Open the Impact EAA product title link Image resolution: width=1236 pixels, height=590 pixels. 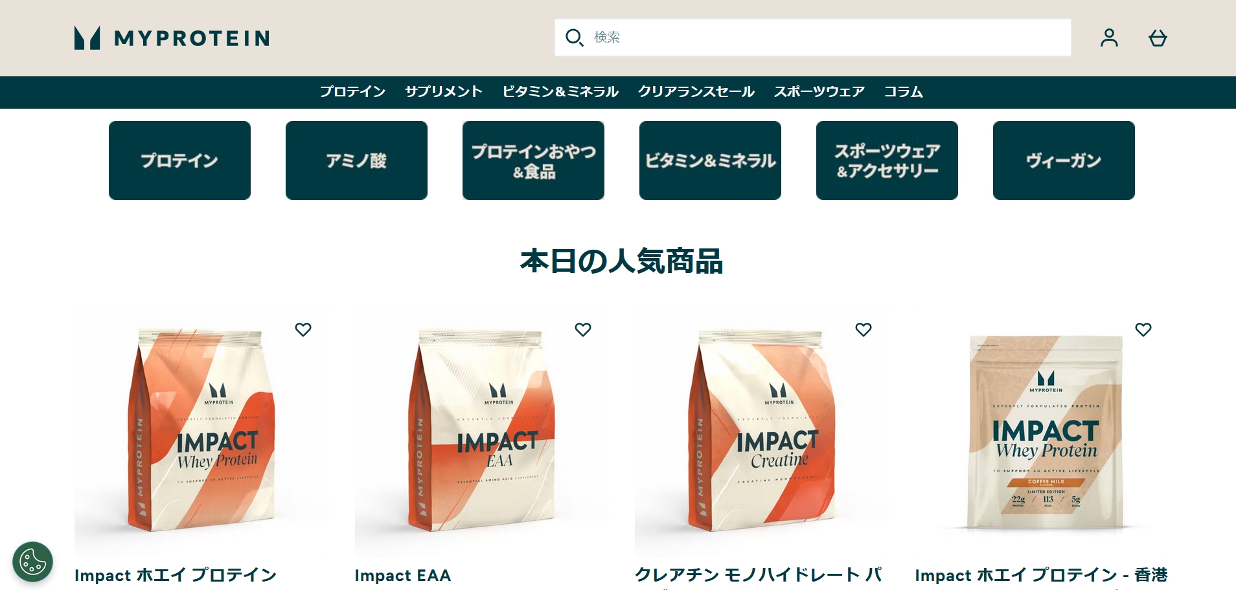coord(402,575)
